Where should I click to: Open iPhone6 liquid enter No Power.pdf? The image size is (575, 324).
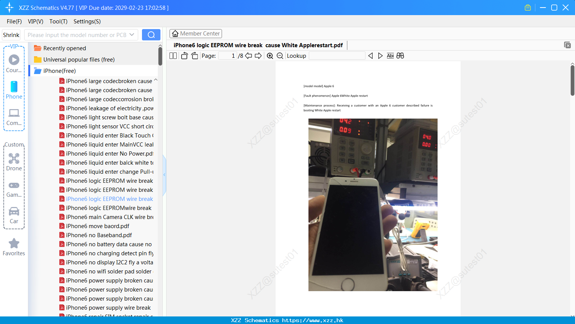pyautogui.click(x=106, y=154)
